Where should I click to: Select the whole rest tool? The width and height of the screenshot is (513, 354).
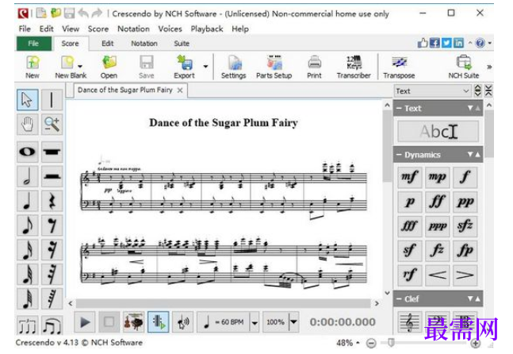pos(52,152)
